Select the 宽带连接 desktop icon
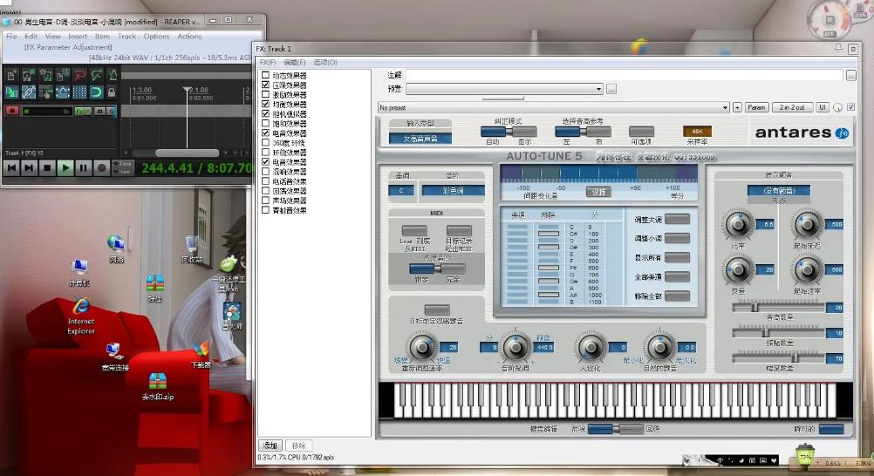 115,357
